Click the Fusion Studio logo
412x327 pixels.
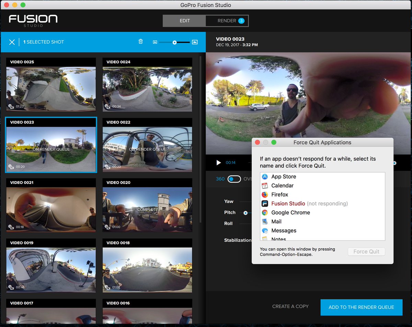33,20
